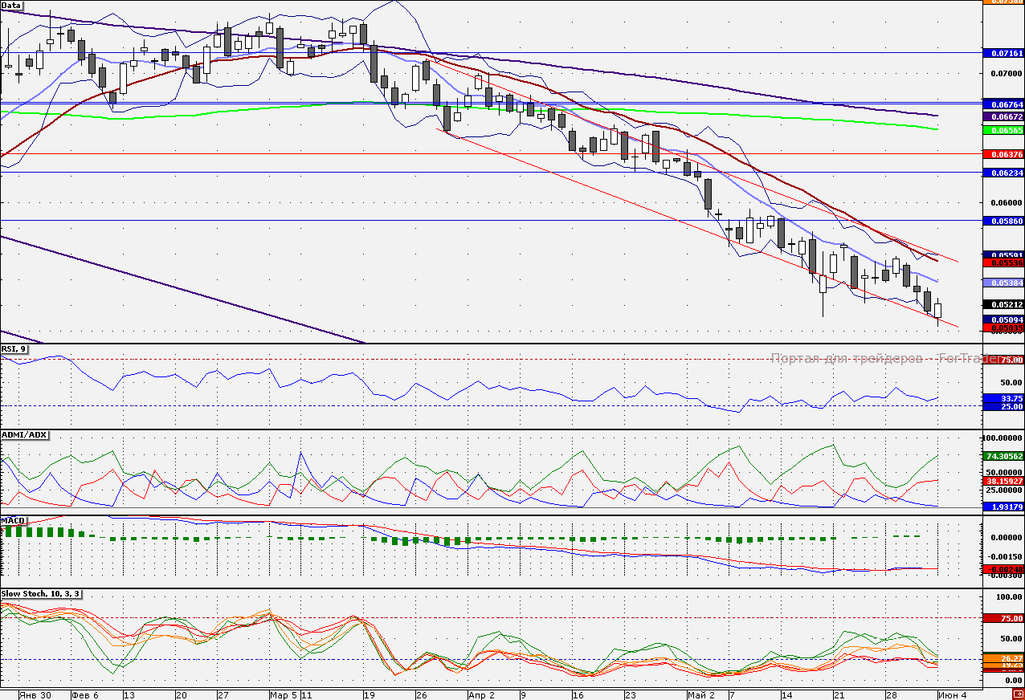Click the Апр 2 date marker

point(481,694)
